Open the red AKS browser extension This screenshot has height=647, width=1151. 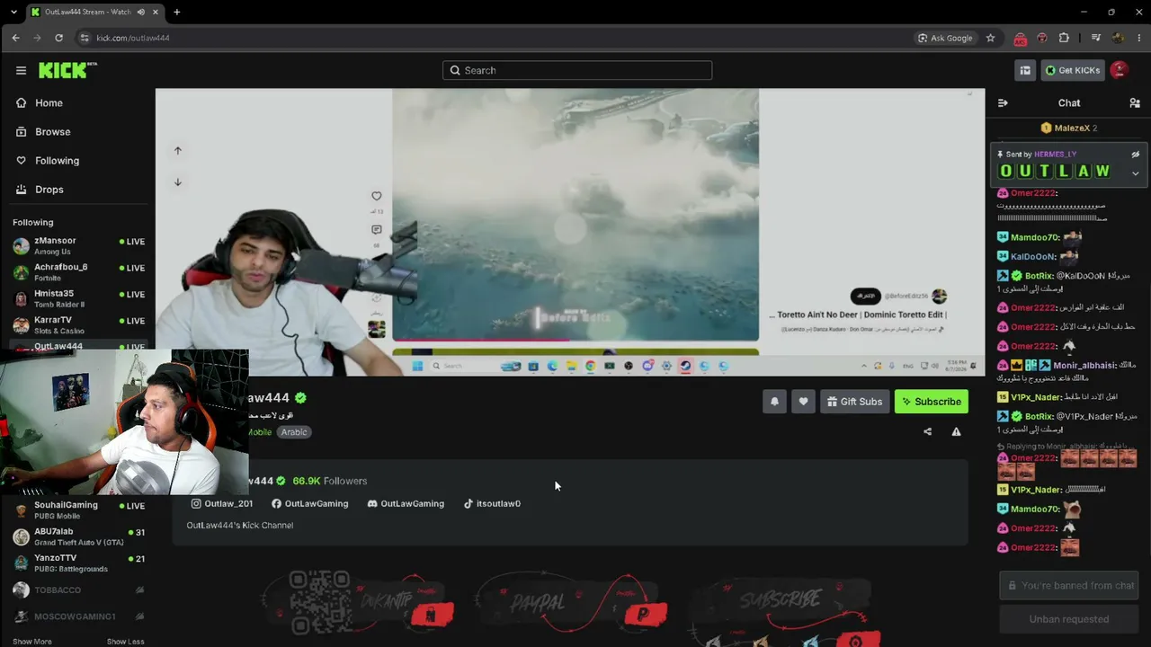(1020, 38)
